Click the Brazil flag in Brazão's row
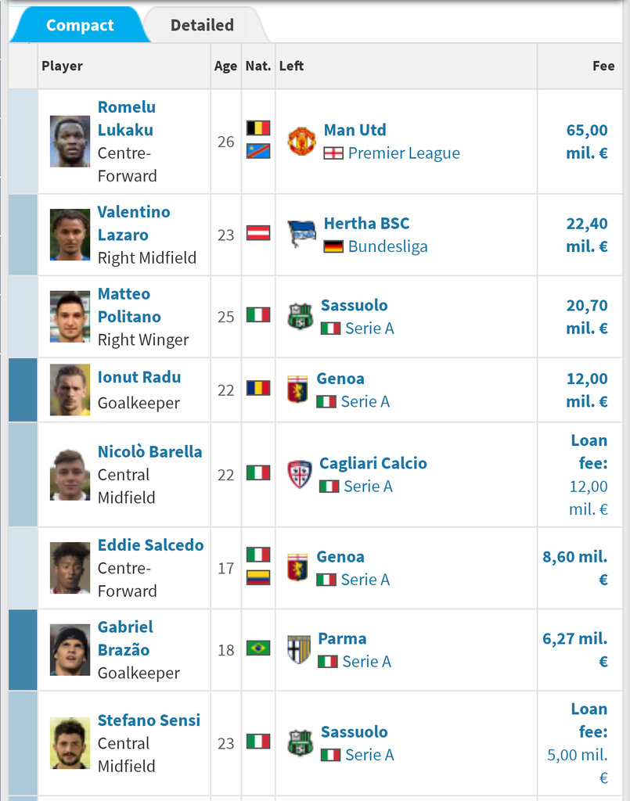This screenshot has width=630, height=801. pos(258,648)
